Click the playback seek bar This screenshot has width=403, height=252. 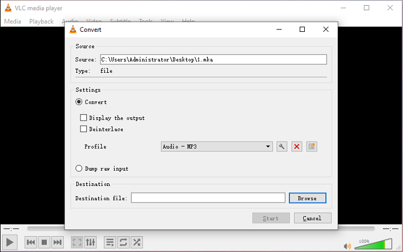[201, 229]
